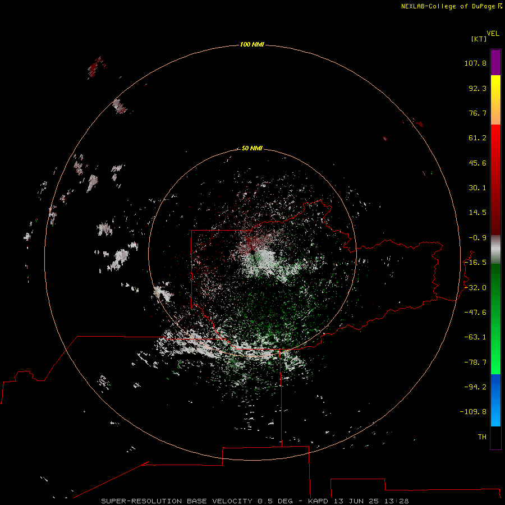Click the -109.8 velocity scale value
505x505 pixels.
(x=473, y=412)
